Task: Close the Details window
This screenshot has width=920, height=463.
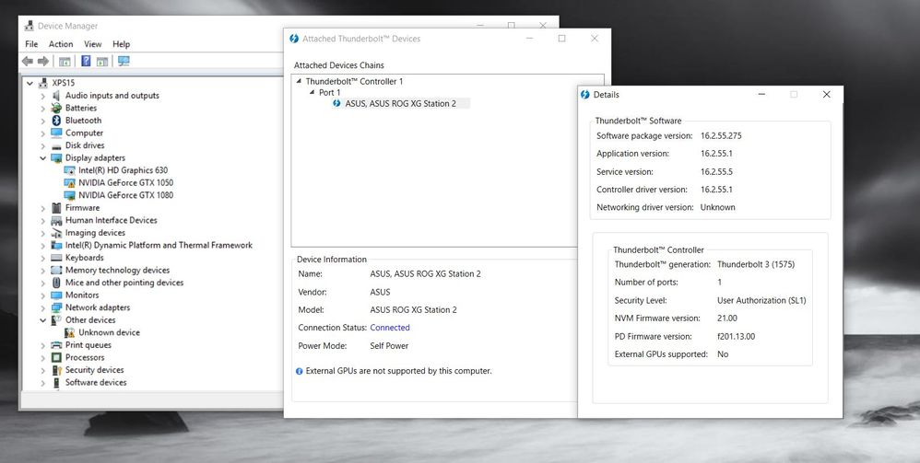Action: 826,95
